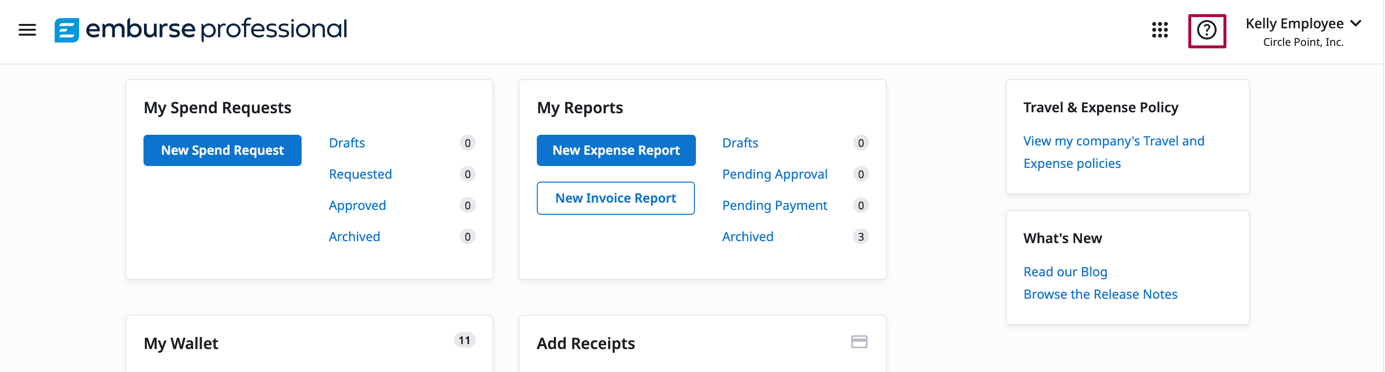Open the Read our Blog link
1385x372 pixels.
pyautogui.click(x=1064, y=272)
